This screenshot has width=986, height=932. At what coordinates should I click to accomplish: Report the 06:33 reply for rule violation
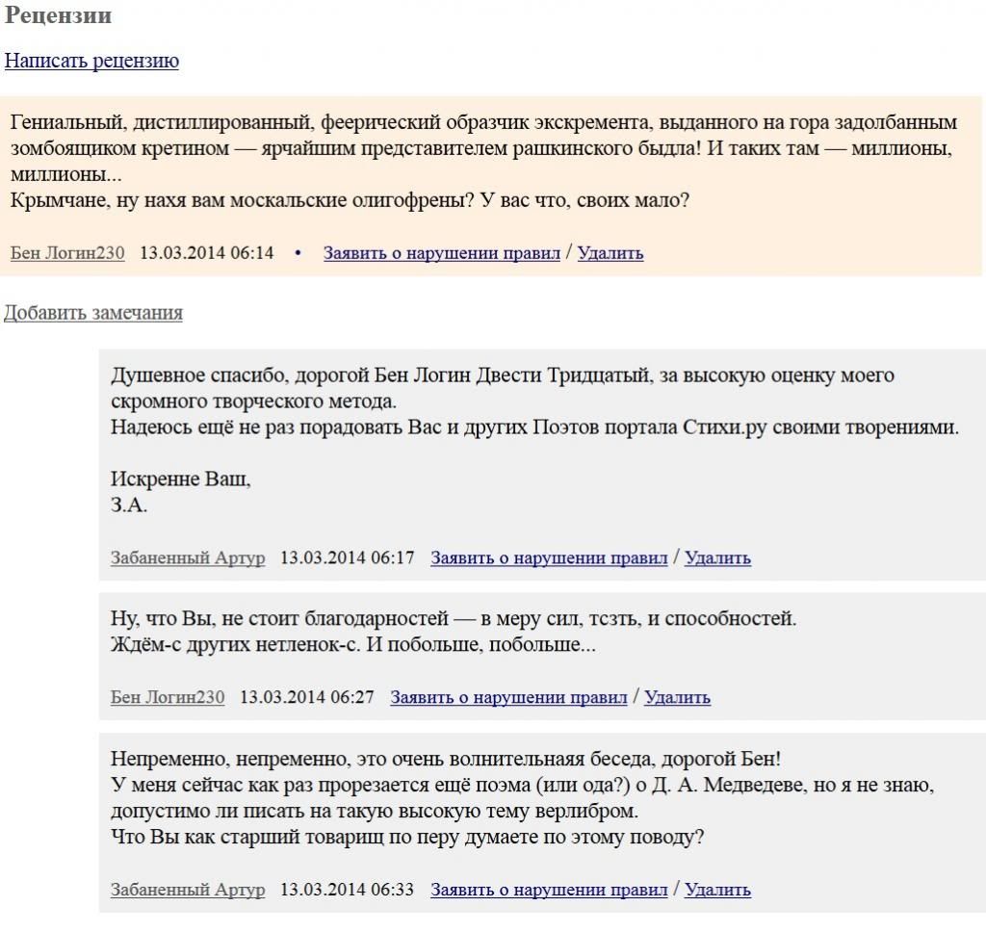549,890
